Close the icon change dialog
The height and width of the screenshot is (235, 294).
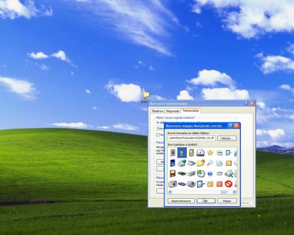click(237, 126)
